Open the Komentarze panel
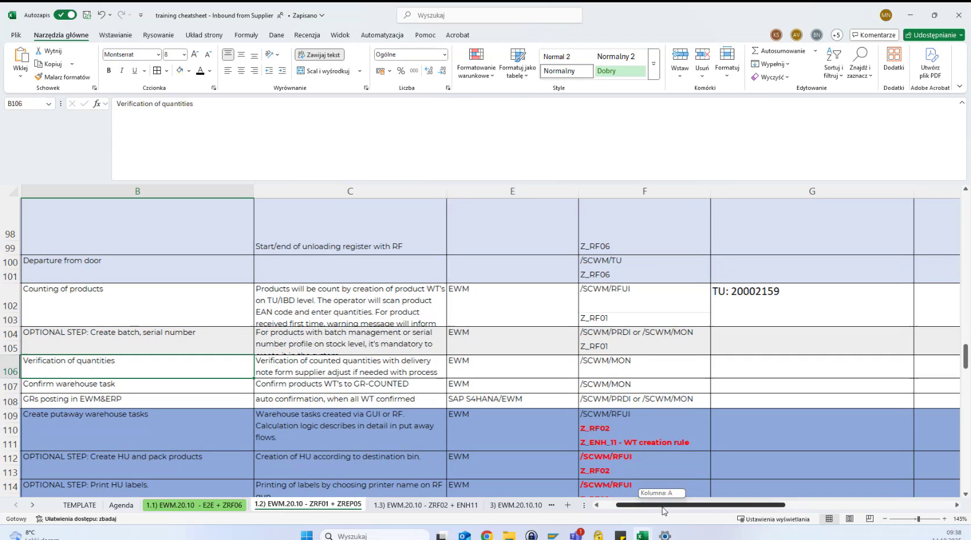Screen dimensions: 971x540 coord(874,35)
